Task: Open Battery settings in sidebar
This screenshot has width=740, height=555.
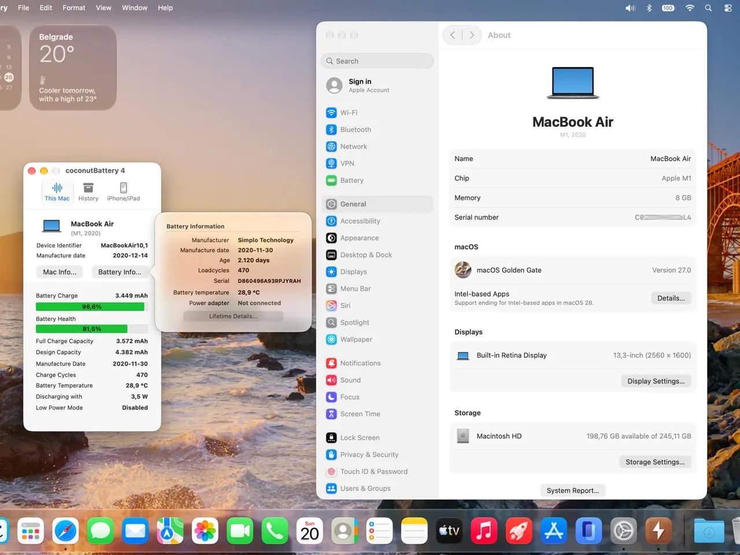Action: (378, 180)
